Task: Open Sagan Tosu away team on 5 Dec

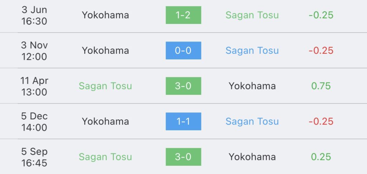Action: click(x=252, y=122)
